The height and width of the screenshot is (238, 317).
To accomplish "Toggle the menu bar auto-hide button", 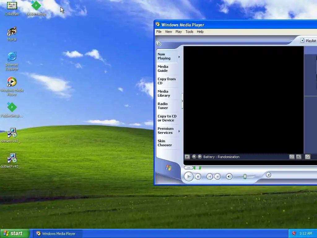I will (x=159, y=43).
